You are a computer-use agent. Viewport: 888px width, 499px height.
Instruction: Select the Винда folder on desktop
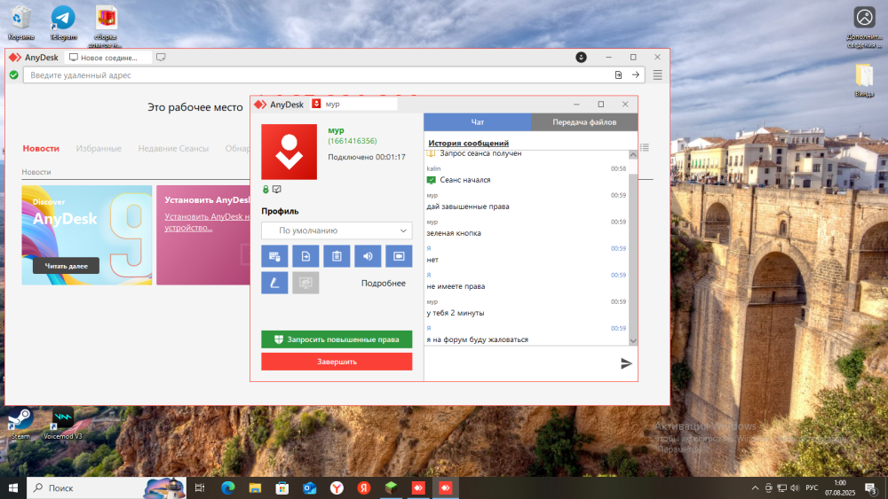tap(864, 81)
